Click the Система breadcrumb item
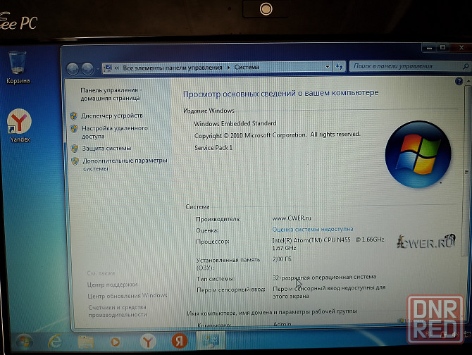 point(247,67)
